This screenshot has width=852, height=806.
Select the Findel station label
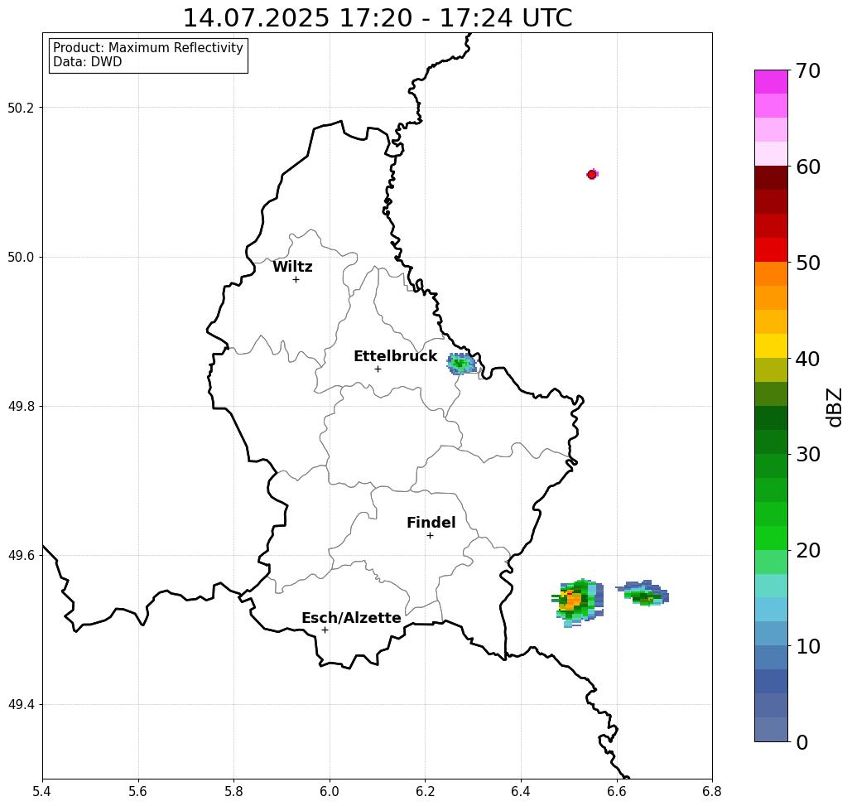(431, 523)
